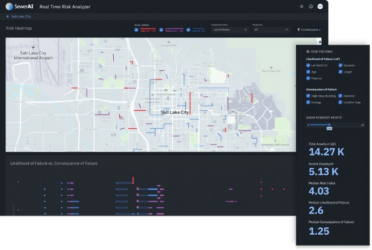Uncheck the High Value Building factor

[309, 95]
